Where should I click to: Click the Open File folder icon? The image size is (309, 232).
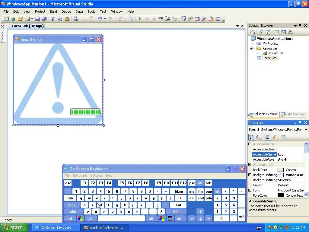point(20,19)
